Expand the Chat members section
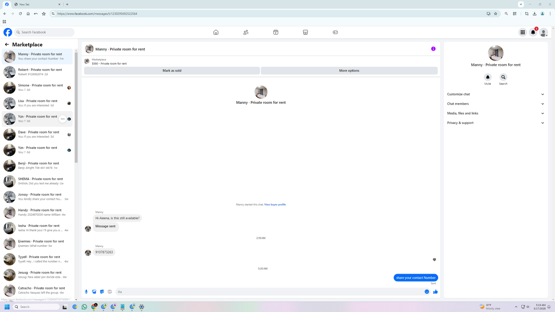The height and width of the screenshot is (312, 555). 495,104
